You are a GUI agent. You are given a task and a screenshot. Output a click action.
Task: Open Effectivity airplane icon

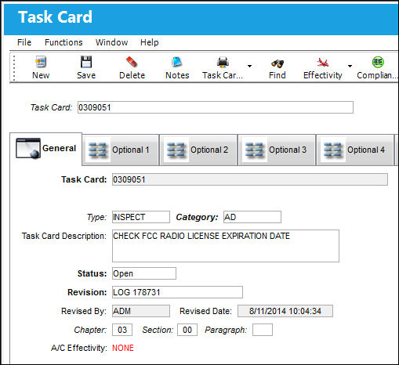[x=322, y=63]
